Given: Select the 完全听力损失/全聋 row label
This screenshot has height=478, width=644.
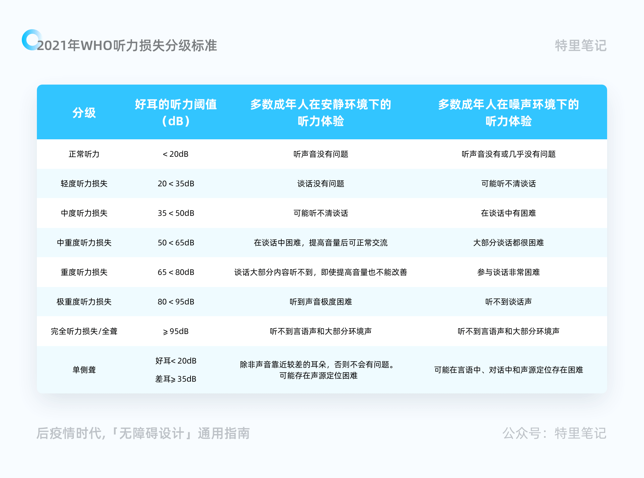Looking at the screenshot, I should [x=84, y=331].
